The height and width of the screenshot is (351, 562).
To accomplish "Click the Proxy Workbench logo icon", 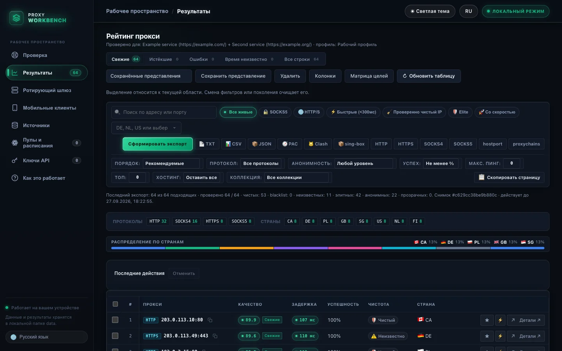I will [16, 18].
